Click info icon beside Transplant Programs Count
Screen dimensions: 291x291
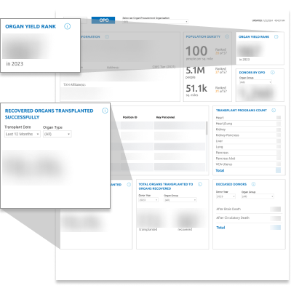[274, 111]
